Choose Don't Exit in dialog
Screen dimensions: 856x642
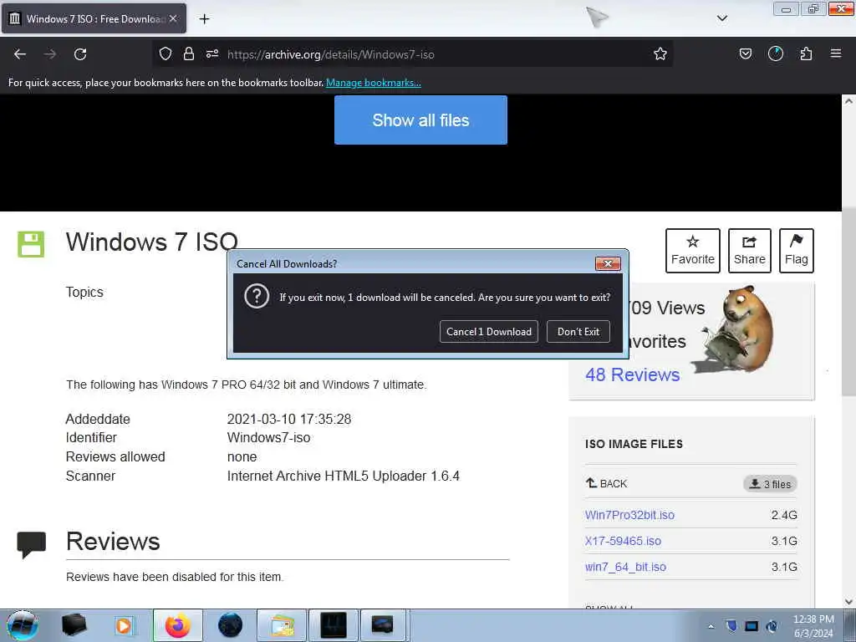coord(578,331)
